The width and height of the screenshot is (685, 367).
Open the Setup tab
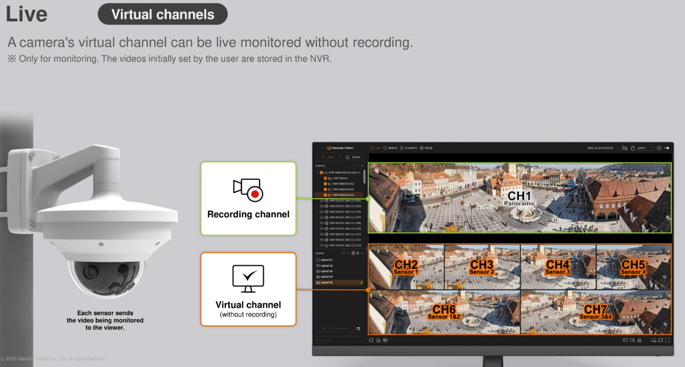(x=426, y=148)
